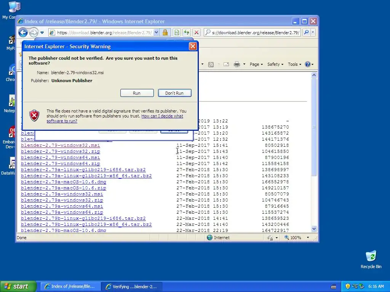Open blender-2.79a-macOS-10.6.zip link

pos(64,188)
